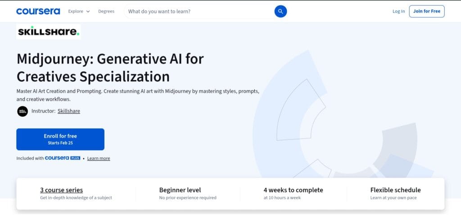This screenshot has height=215, width=461.
Task: Click the 'Master AI Art Creation' description text
Action: [x=138, y=95]
